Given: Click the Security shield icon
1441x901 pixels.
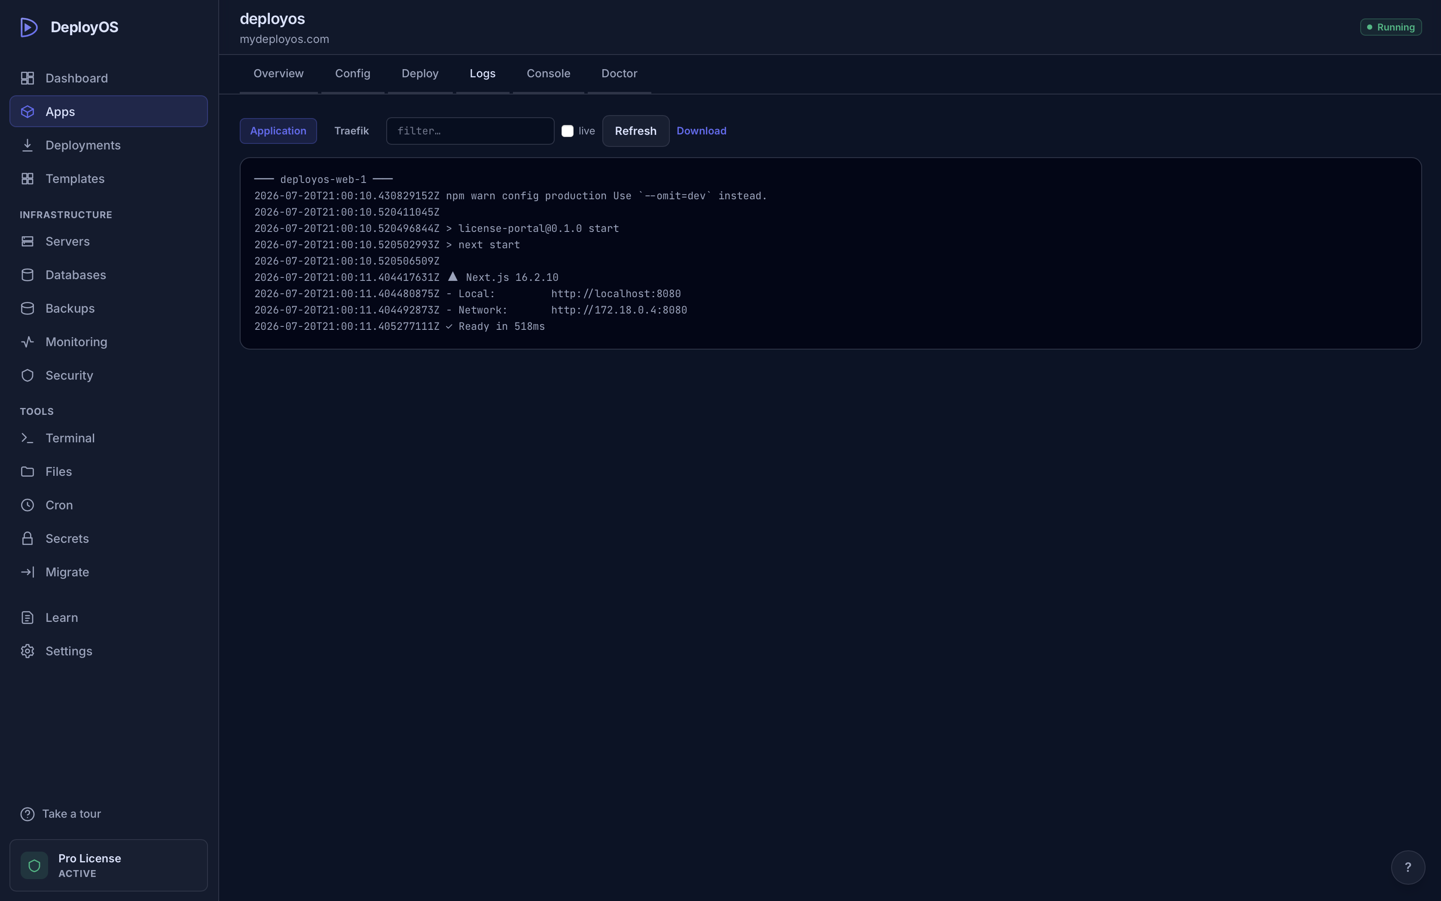Looking at the screenshot, I should [27, 375].
